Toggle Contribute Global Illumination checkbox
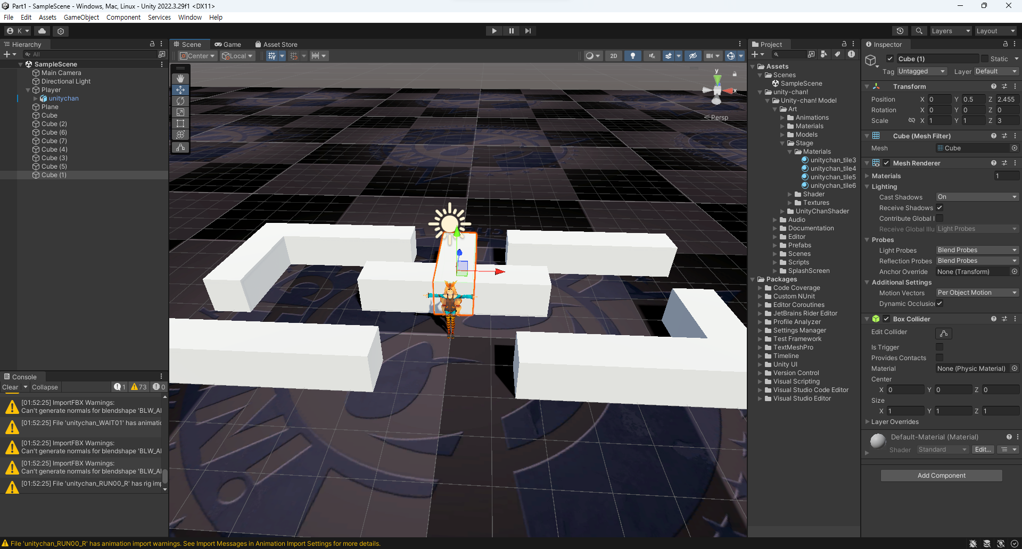Image resolution: width=1022 pixels, height=549 pixels. [x=939, y=218]
